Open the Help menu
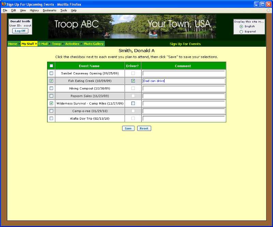 pyautogui.click(x=74, y=11)
